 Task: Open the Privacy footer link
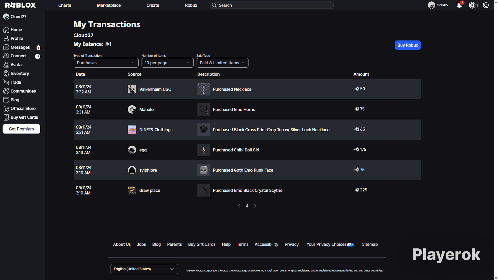pyautogui.click(x=292, y=244)
